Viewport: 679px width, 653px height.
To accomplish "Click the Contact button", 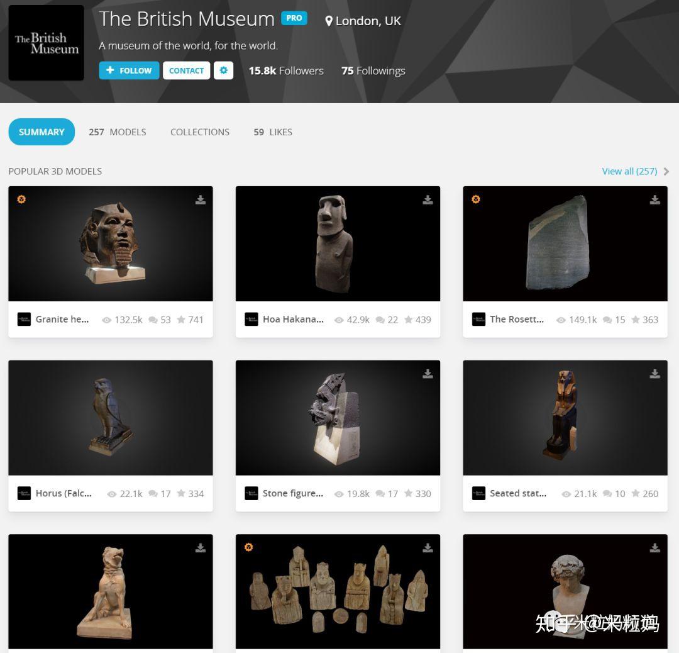I will pos(186,70).
